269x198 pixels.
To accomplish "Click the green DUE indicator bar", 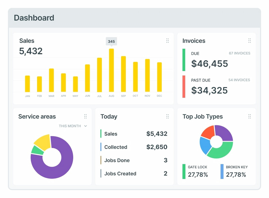I will (184, 60).
